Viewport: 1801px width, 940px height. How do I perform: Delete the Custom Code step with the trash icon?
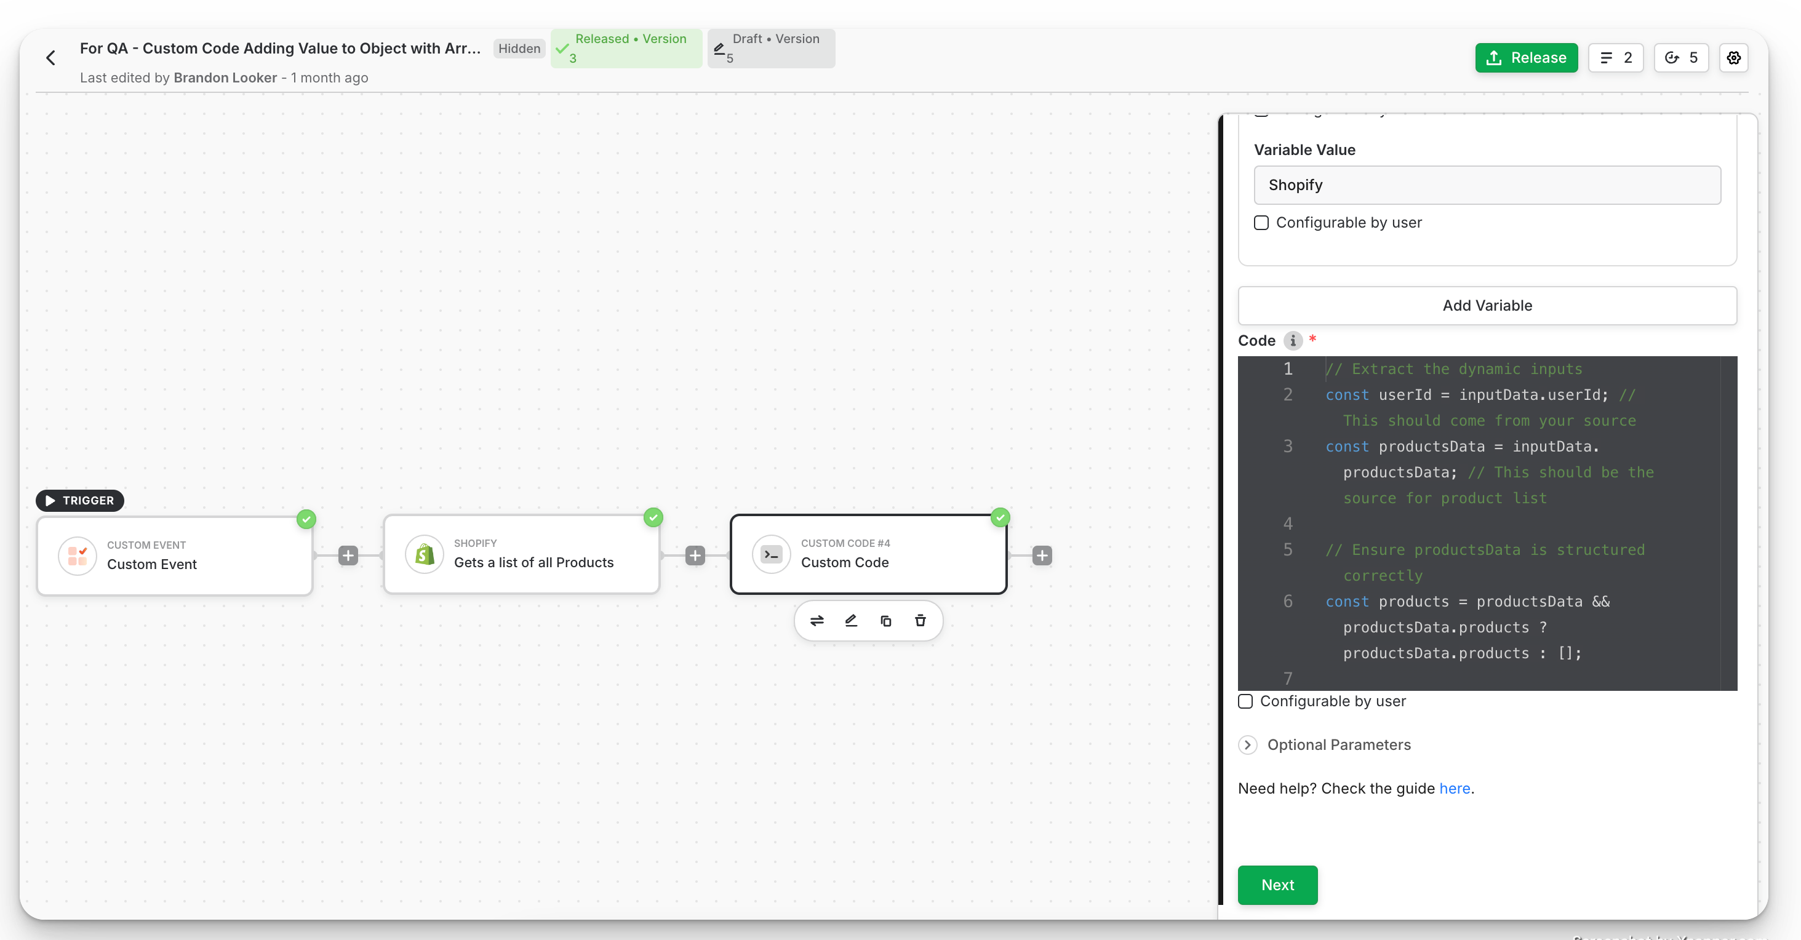pos(920,621)
